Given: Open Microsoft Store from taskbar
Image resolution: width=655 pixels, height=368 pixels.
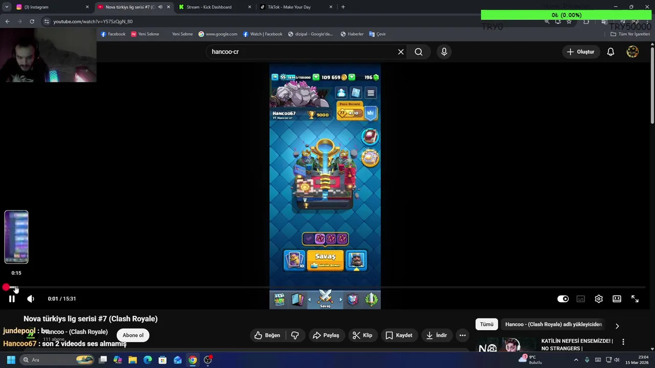Looking at the screenshot, I should click(163, 360).
